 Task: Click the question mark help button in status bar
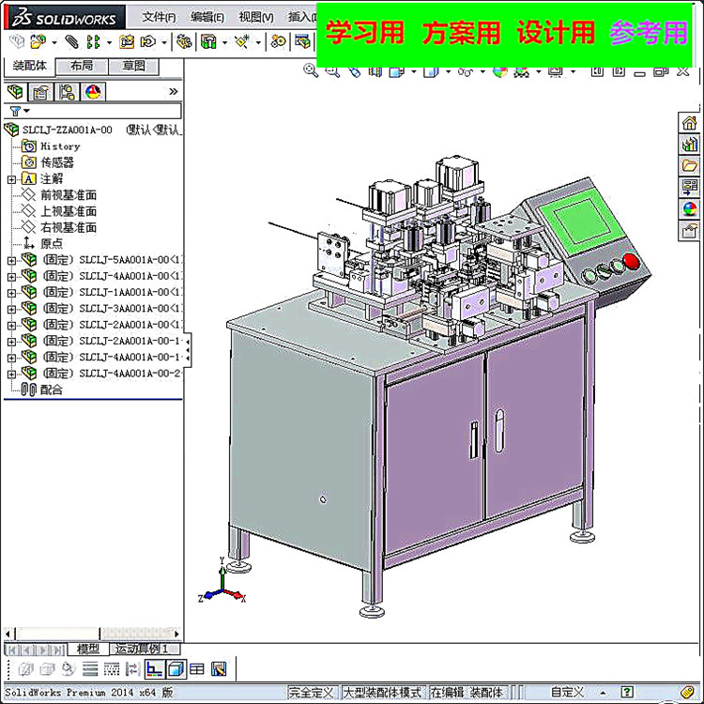[627, 692]
